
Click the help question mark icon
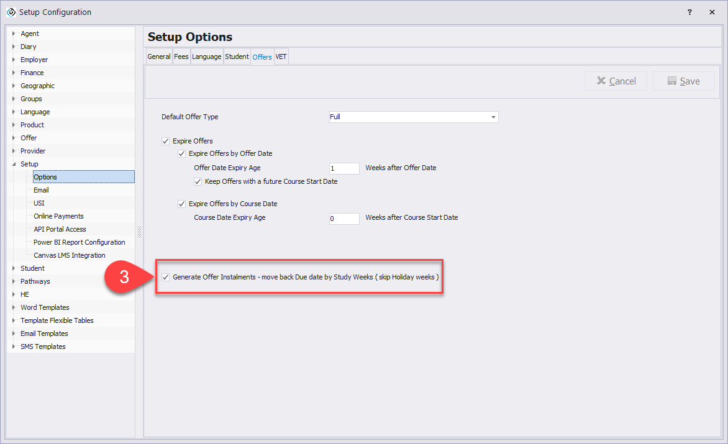coord(689,12)
